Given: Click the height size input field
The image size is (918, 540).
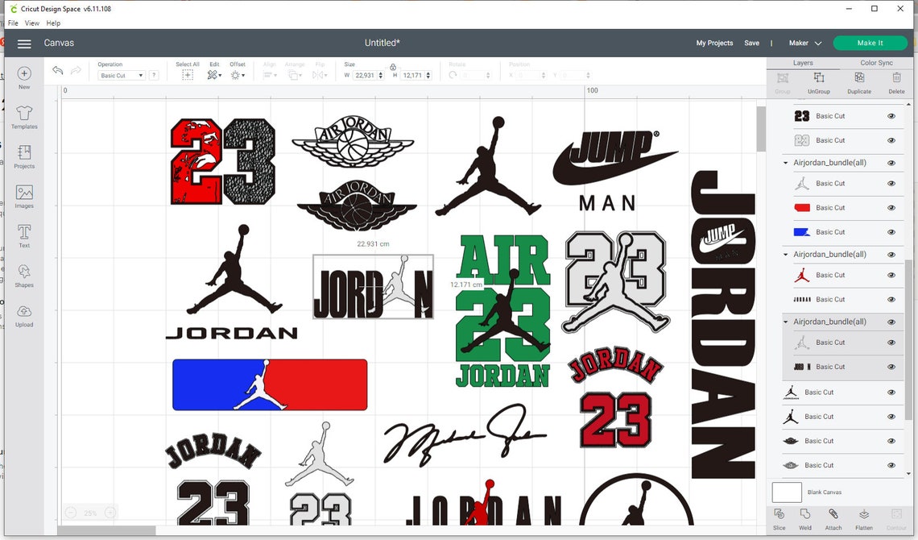Looking at the screenshot, I should (x=412, y=76).
